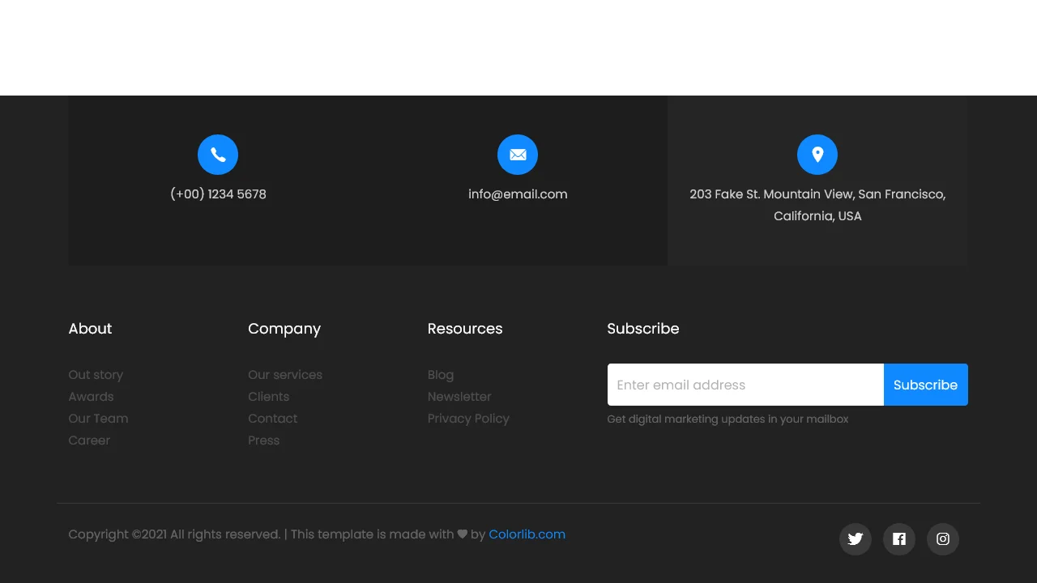Open the Colorlib.com link
1037x583 pixels.
click(527, 534)
